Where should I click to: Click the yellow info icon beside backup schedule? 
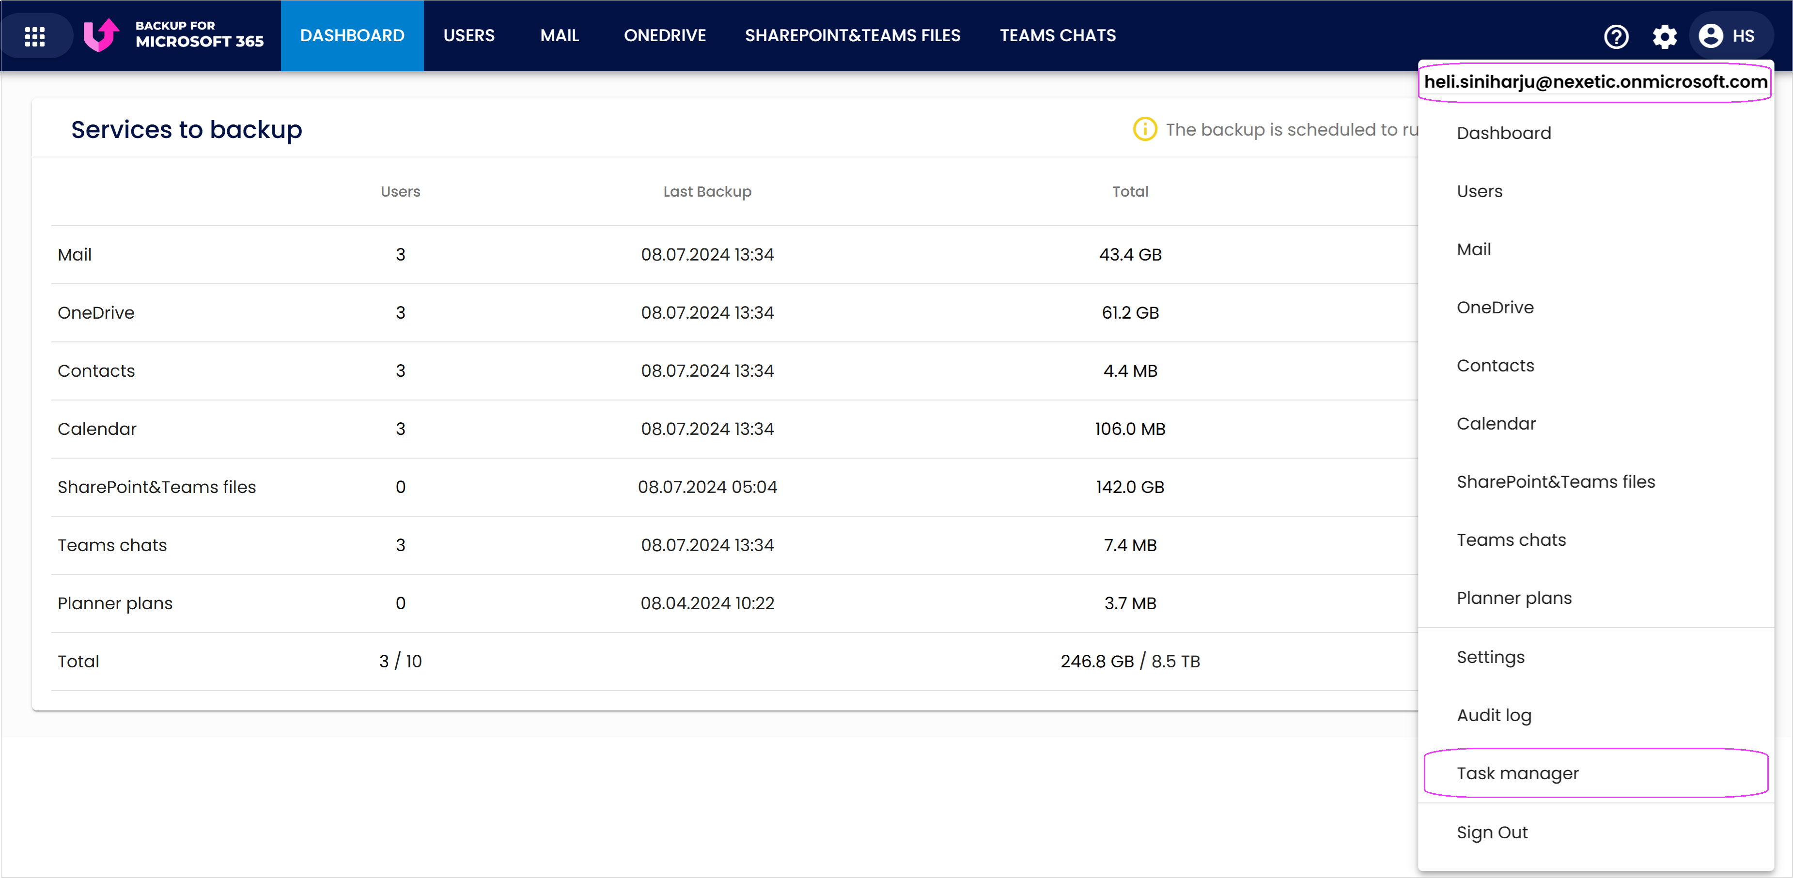point(1144,129)
